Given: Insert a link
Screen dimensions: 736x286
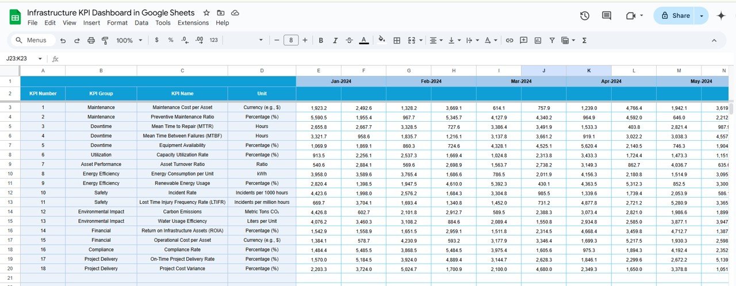Looking at the screenshot, I should coord(509,40).
